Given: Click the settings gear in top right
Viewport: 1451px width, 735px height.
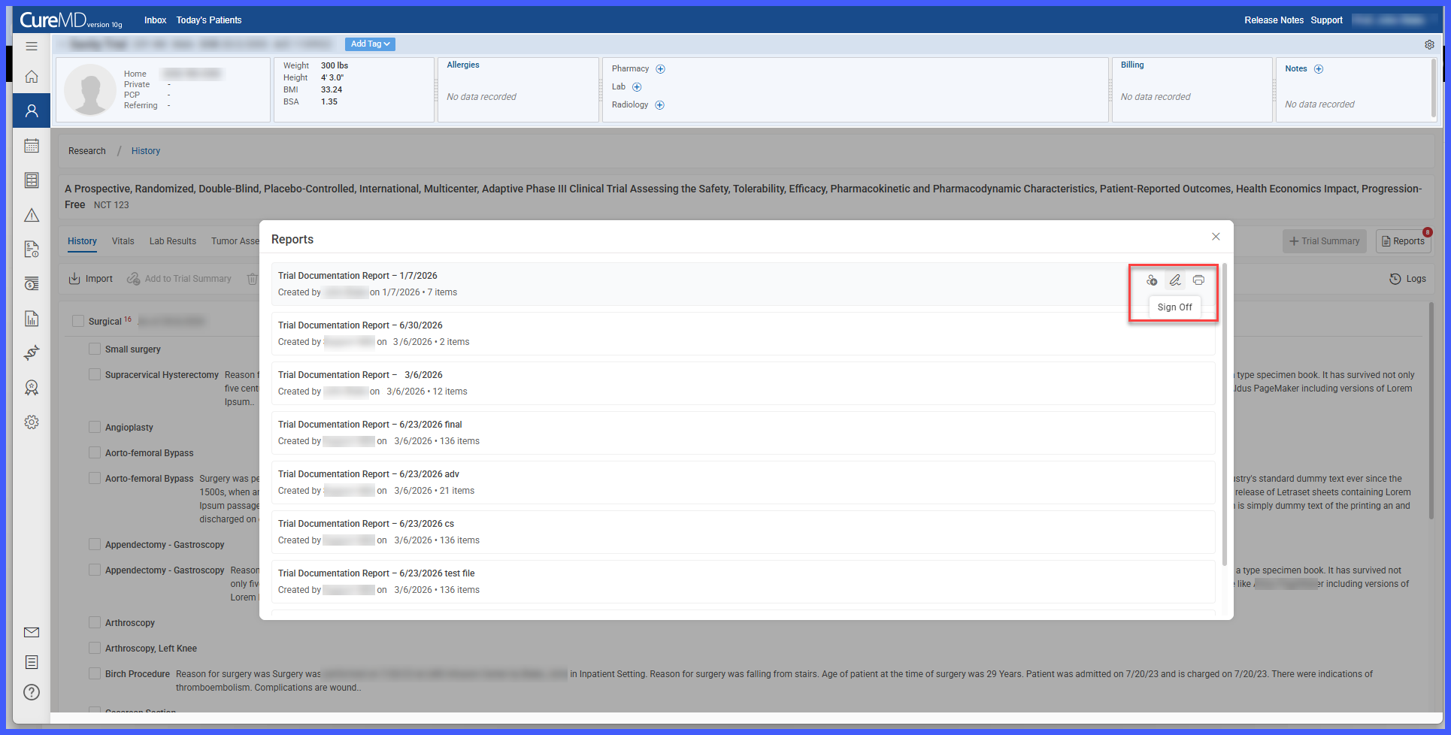Looking at the screenshot, I should (1429, 44).
